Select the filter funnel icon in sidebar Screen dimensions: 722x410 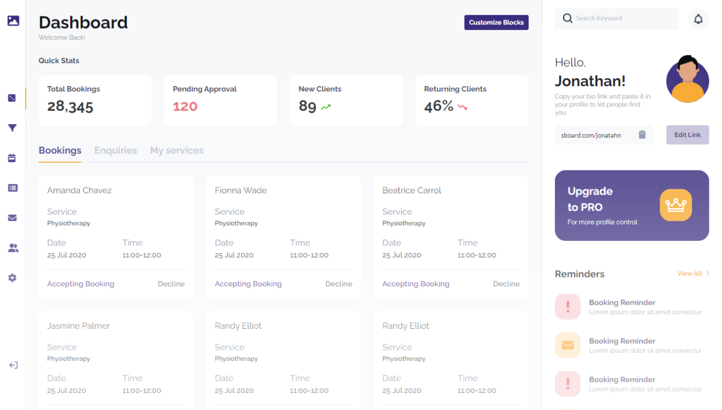pyautogui.click(x=12, y=128)
